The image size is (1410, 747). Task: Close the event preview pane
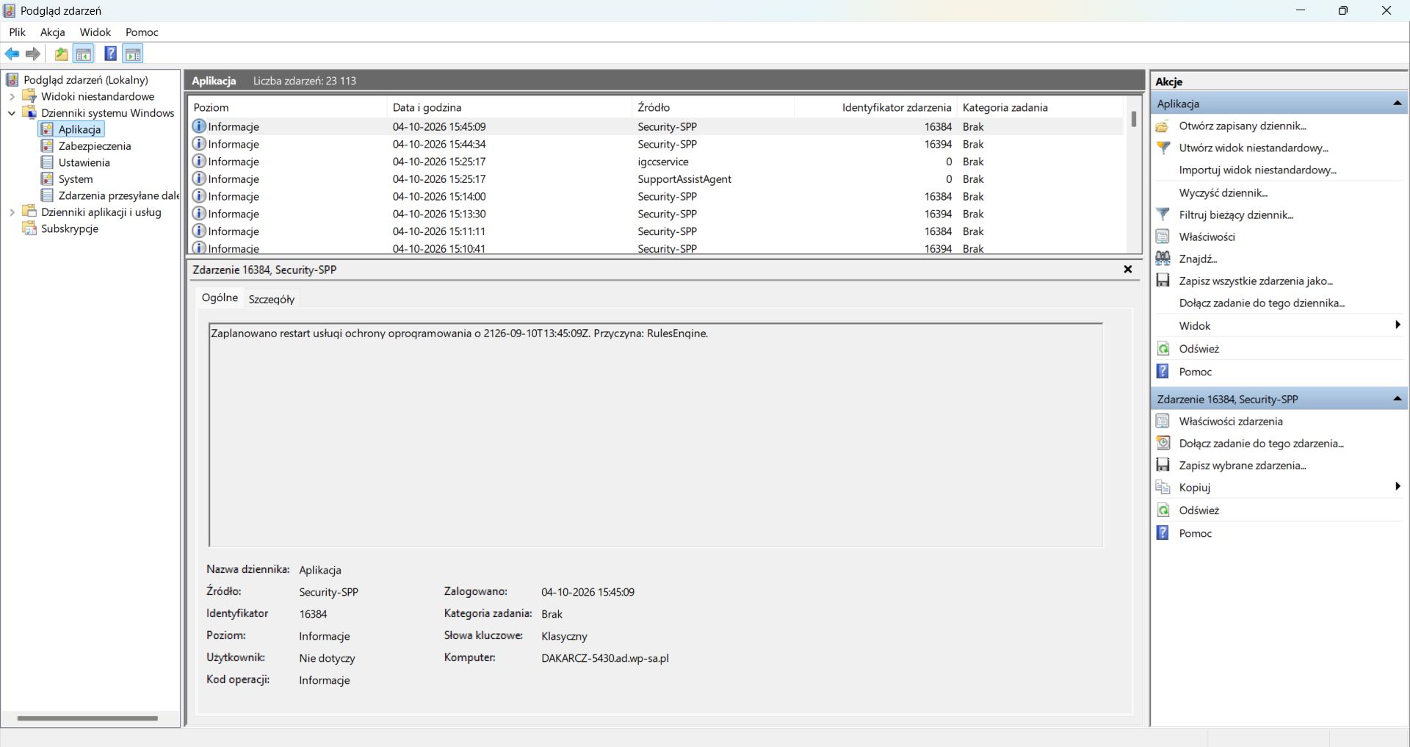coord(1128,270)
